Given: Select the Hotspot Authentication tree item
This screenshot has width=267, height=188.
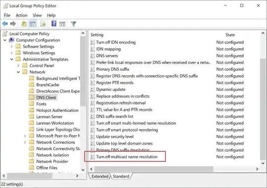Looking at the screenshot, I should pos(57,110).
